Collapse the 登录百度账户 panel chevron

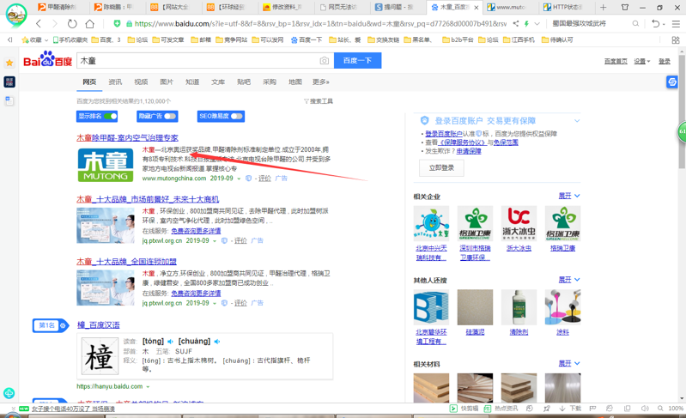[577, 121]
